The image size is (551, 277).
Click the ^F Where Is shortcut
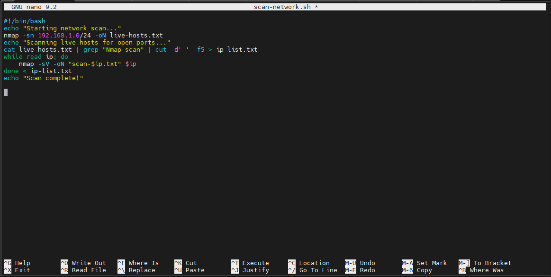[x=138, y=263]
